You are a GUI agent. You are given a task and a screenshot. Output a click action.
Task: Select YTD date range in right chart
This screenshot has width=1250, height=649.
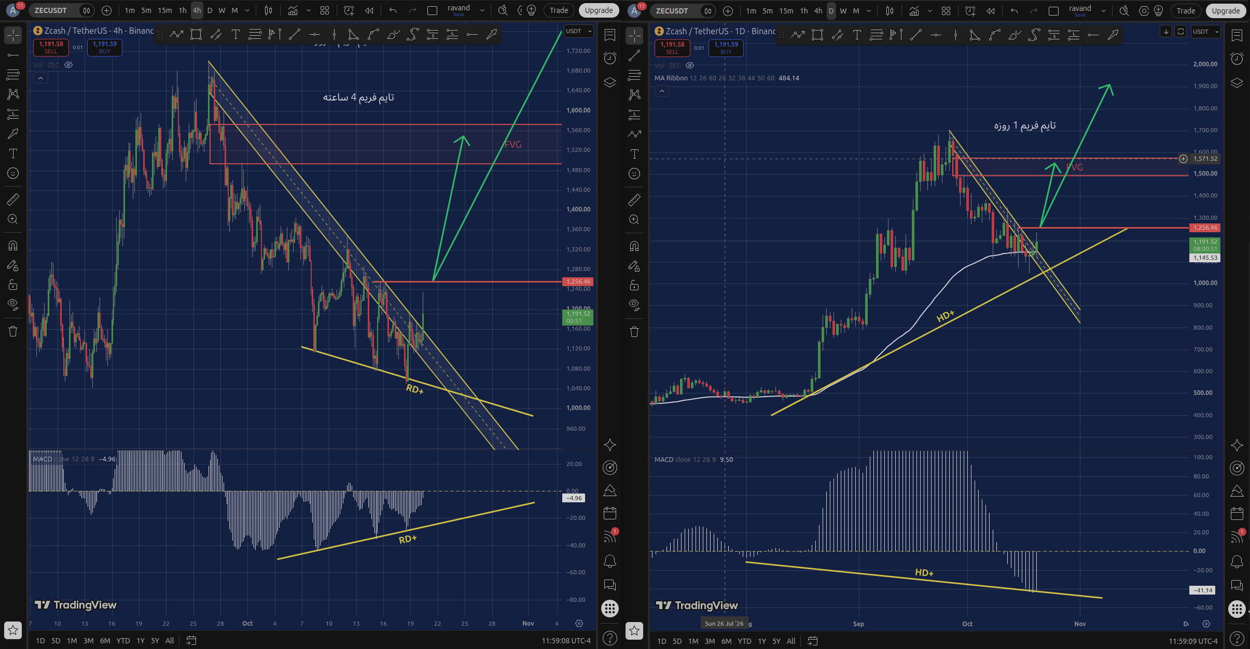(x=744, y=641)
